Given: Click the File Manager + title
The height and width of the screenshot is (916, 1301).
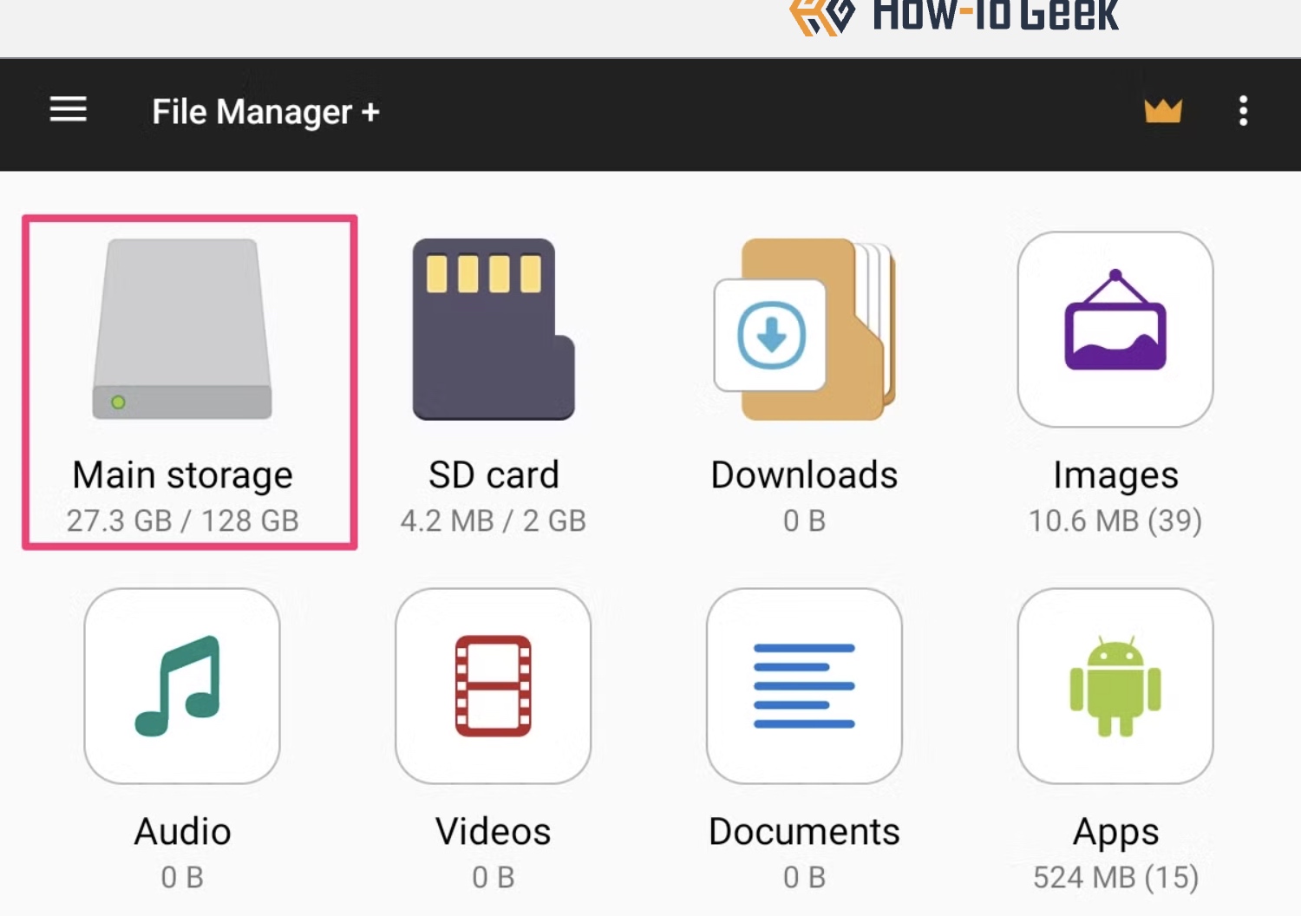Looking at the screenshot, I should tap(266, 112).
